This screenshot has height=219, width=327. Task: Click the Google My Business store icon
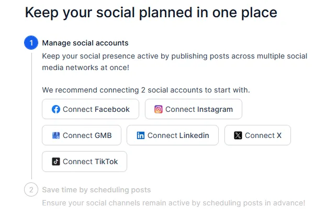(56, 135)
